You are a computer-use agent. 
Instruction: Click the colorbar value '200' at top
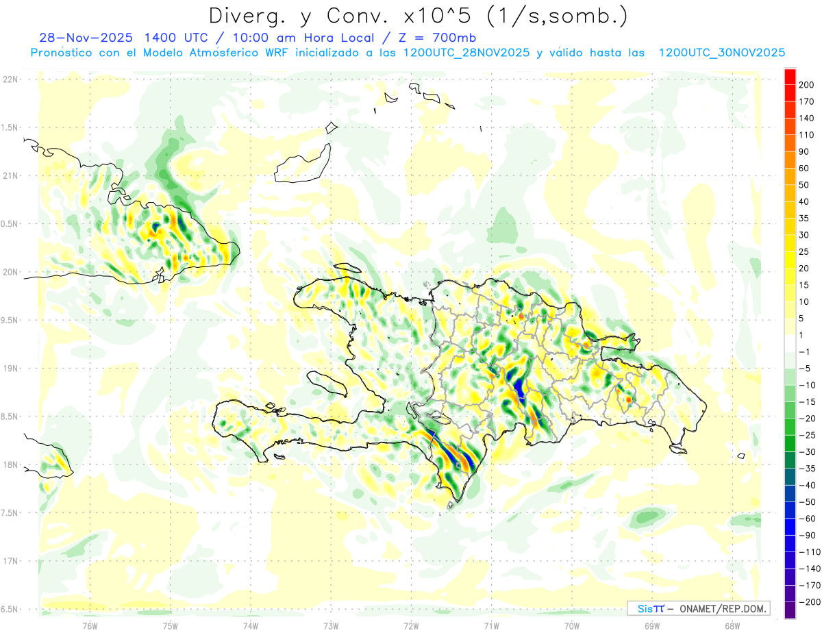click(807, 85)
